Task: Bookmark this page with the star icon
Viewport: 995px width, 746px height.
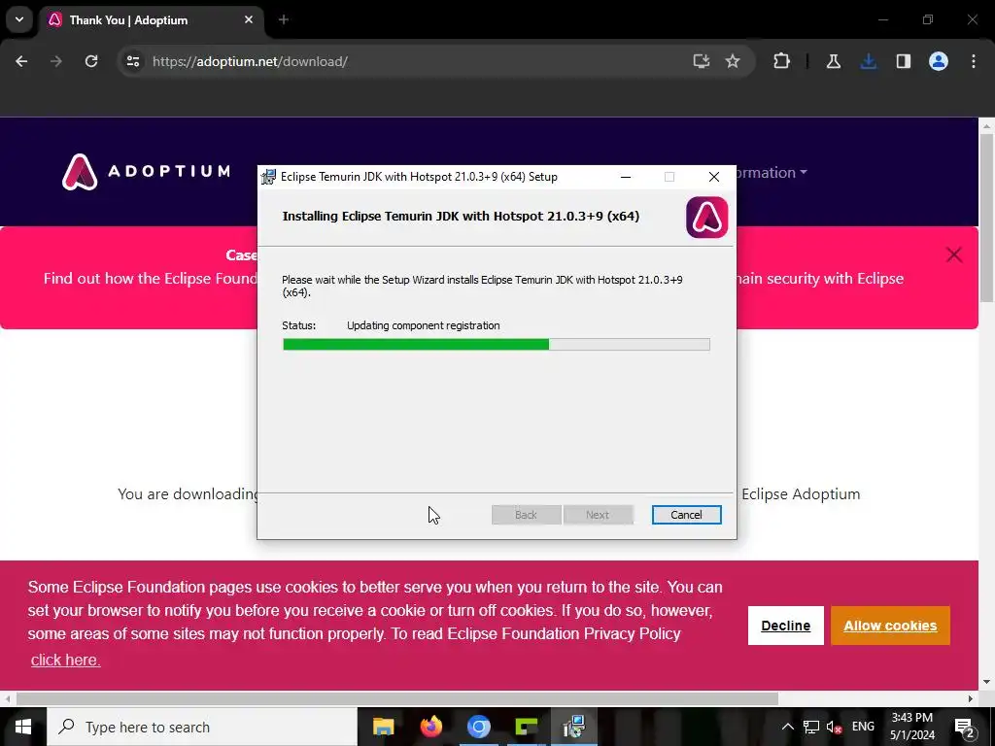Action: coord(733,61)
